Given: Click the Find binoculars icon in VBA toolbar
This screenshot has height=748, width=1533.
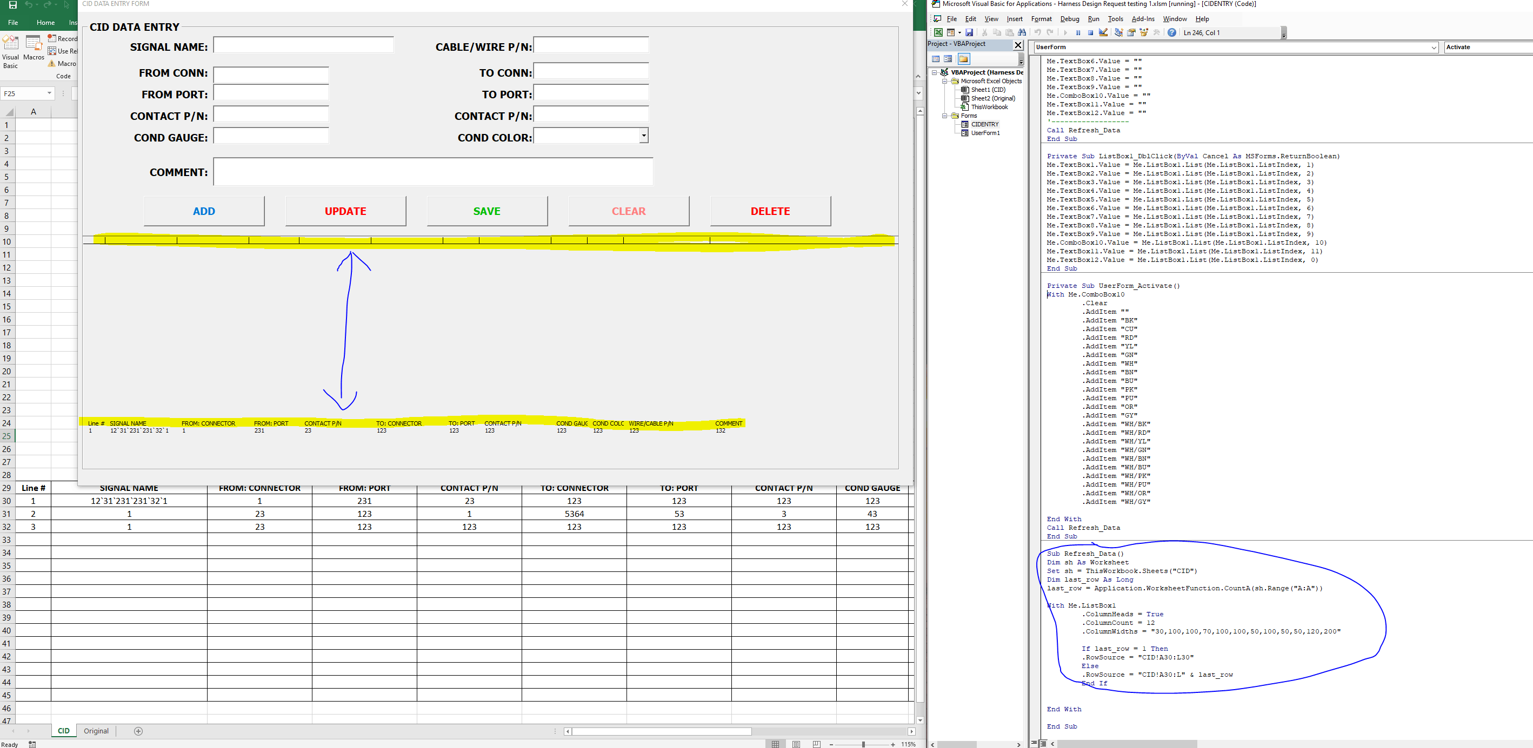Looking at the screenshot, I should tap(1022, 33).
